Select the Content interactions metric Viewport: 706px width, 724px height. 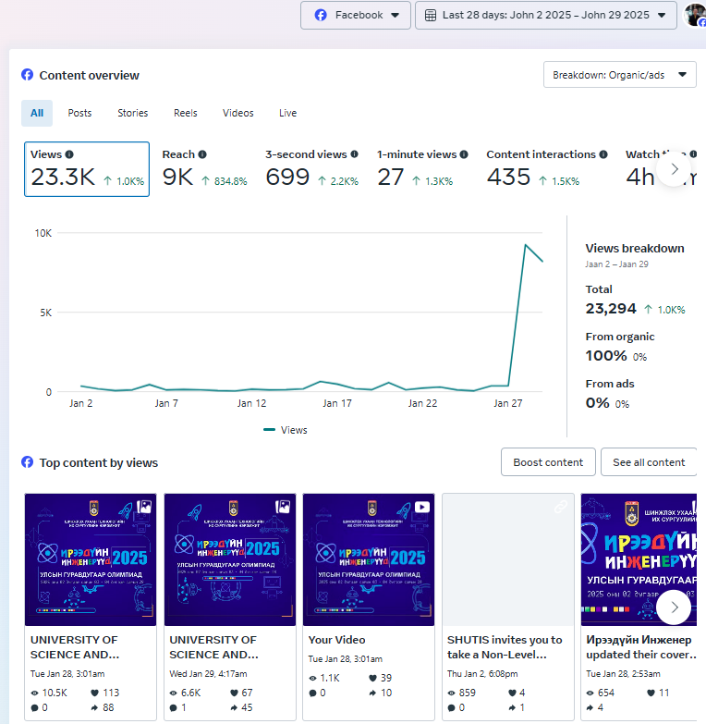(x=547, y=169)
